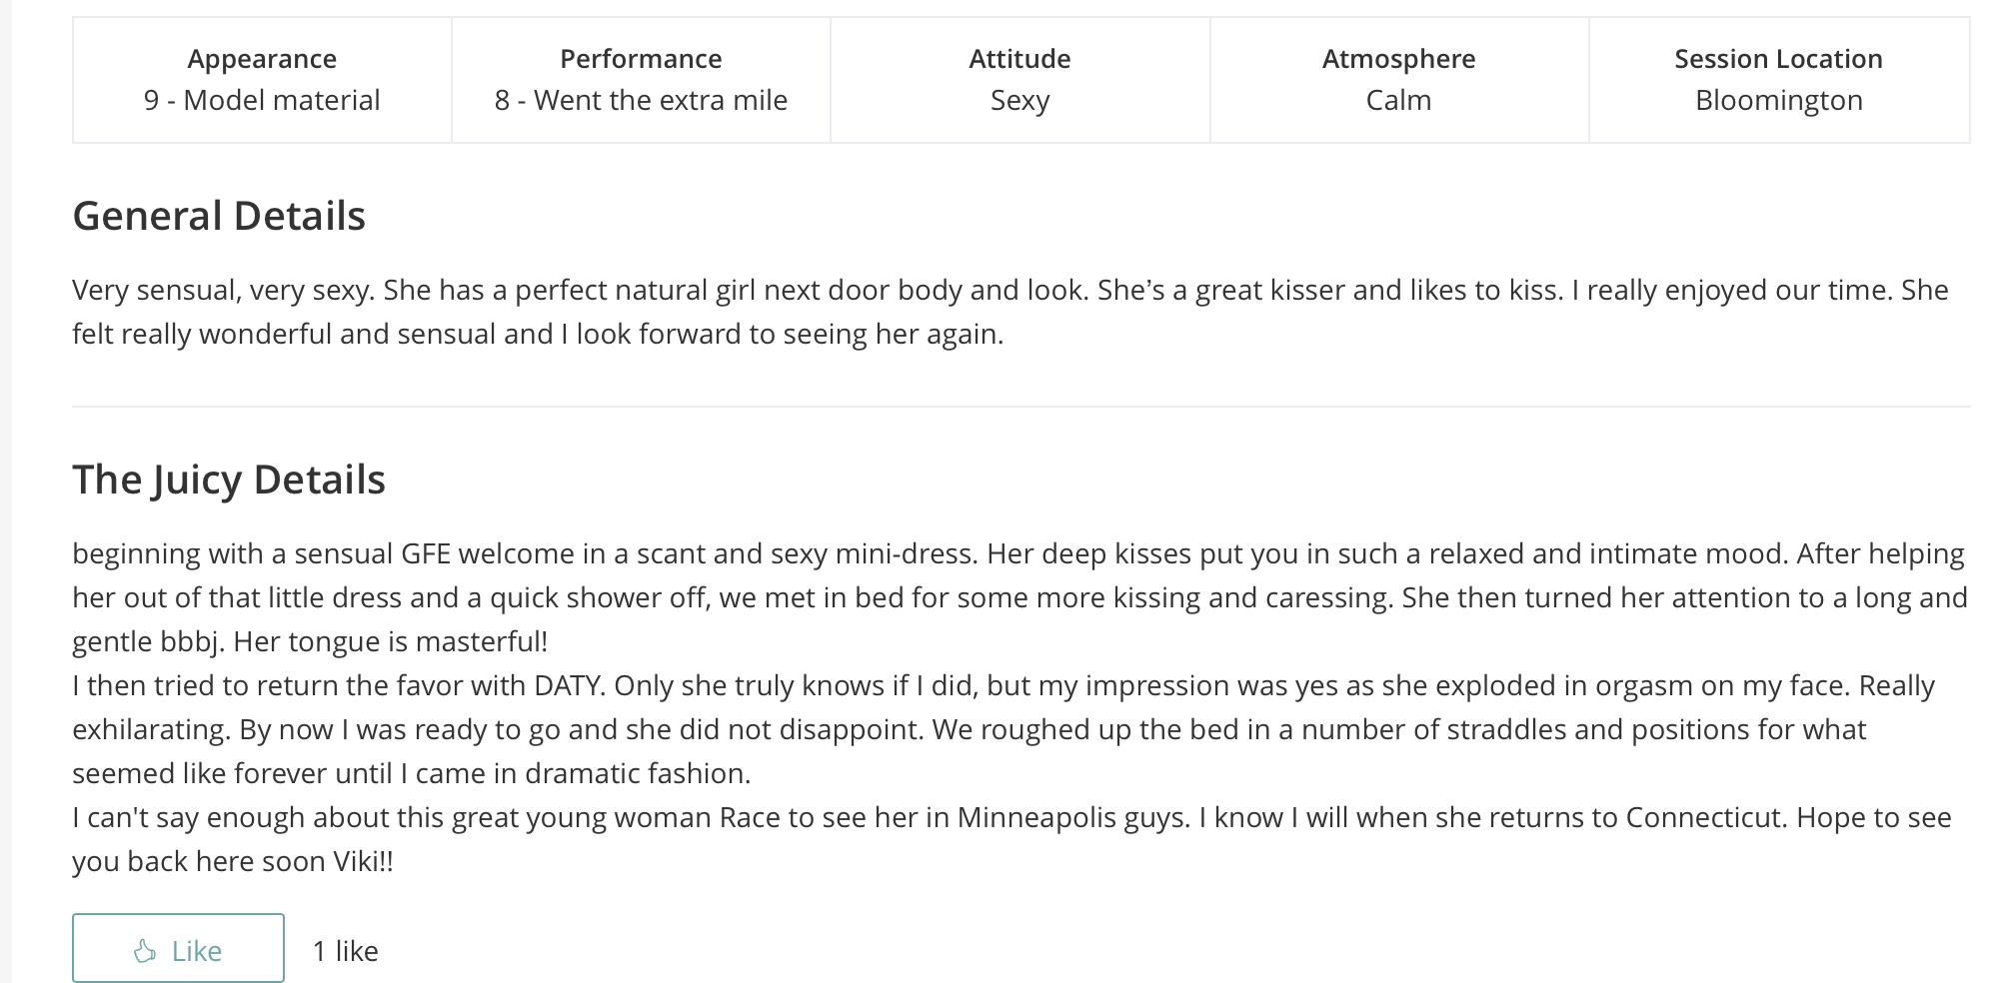Select the Performance rating label
The width and height of the screenshot is (2015, 983).
[x=641, y=59]
